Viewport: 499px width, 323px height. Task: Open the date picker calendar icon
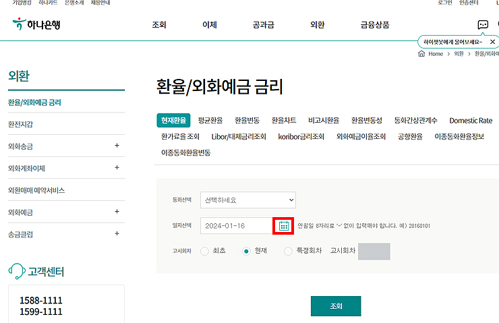[283, 226]
